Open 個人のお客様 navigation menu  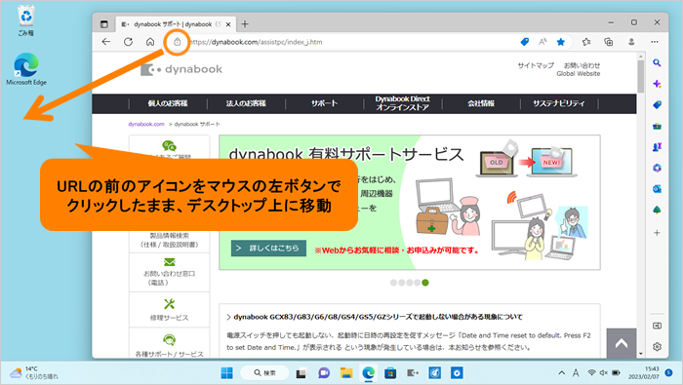(x=168, y=103)
